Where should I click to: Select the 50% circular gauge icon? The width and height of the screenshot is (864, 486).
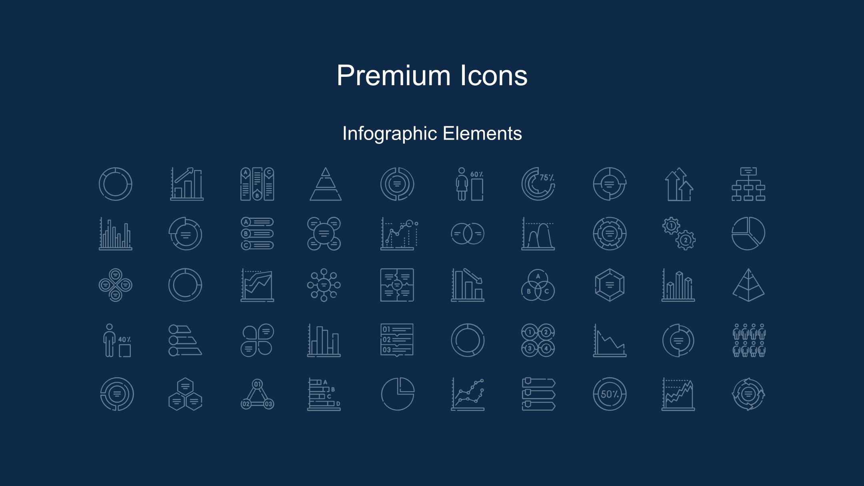coord(610,394)
